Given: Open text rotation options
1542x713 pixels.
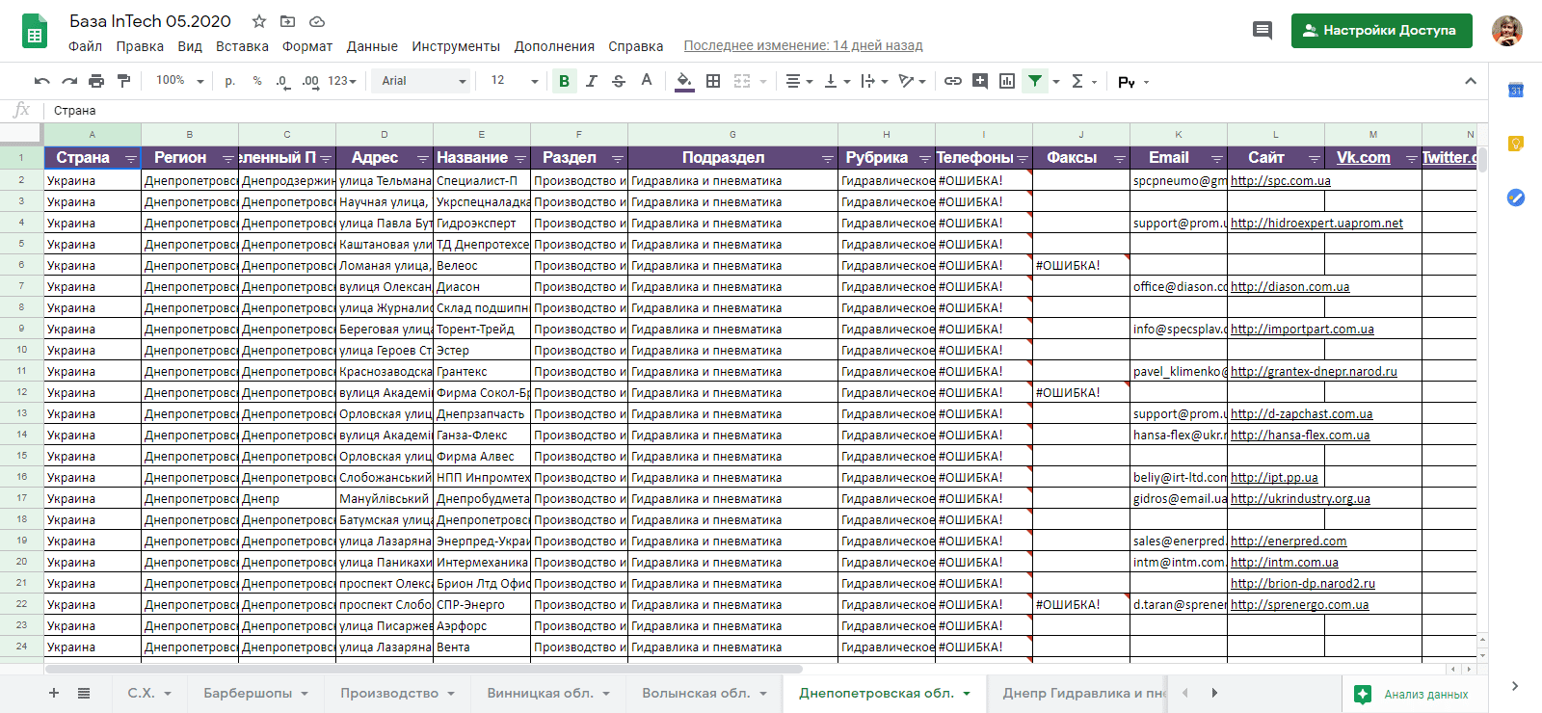Looking at the screenshot, I should tap(912, 81).
